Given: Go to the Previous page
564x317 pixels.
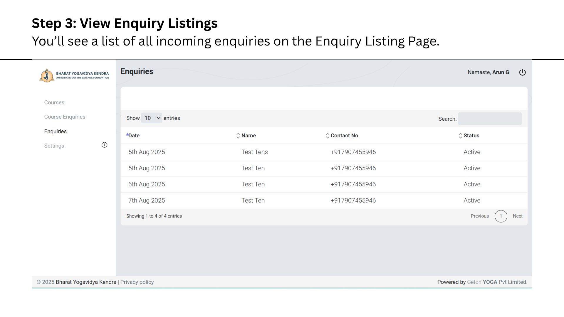Looking at the screenshot, I should (480, 216).
